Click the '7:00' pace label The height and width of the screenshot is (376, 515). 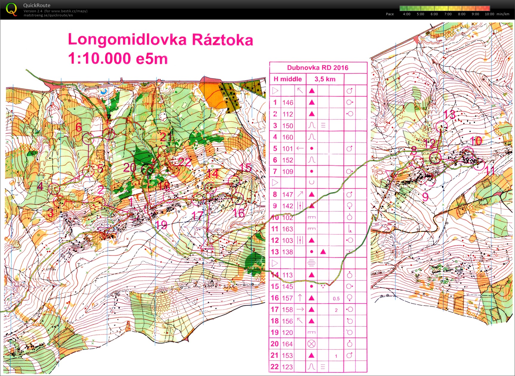point(448,14)
